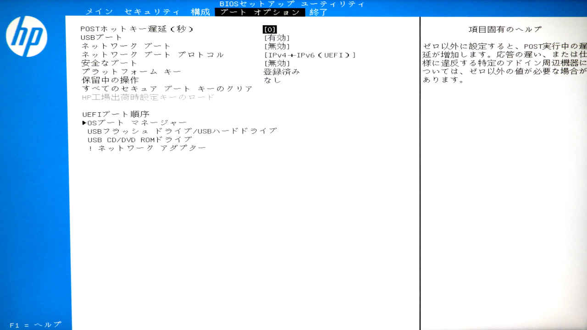Viewport: 587px width, 330px height.
Task: Select the POSTホットキー遅延 value [0] field
Action: 270,29
